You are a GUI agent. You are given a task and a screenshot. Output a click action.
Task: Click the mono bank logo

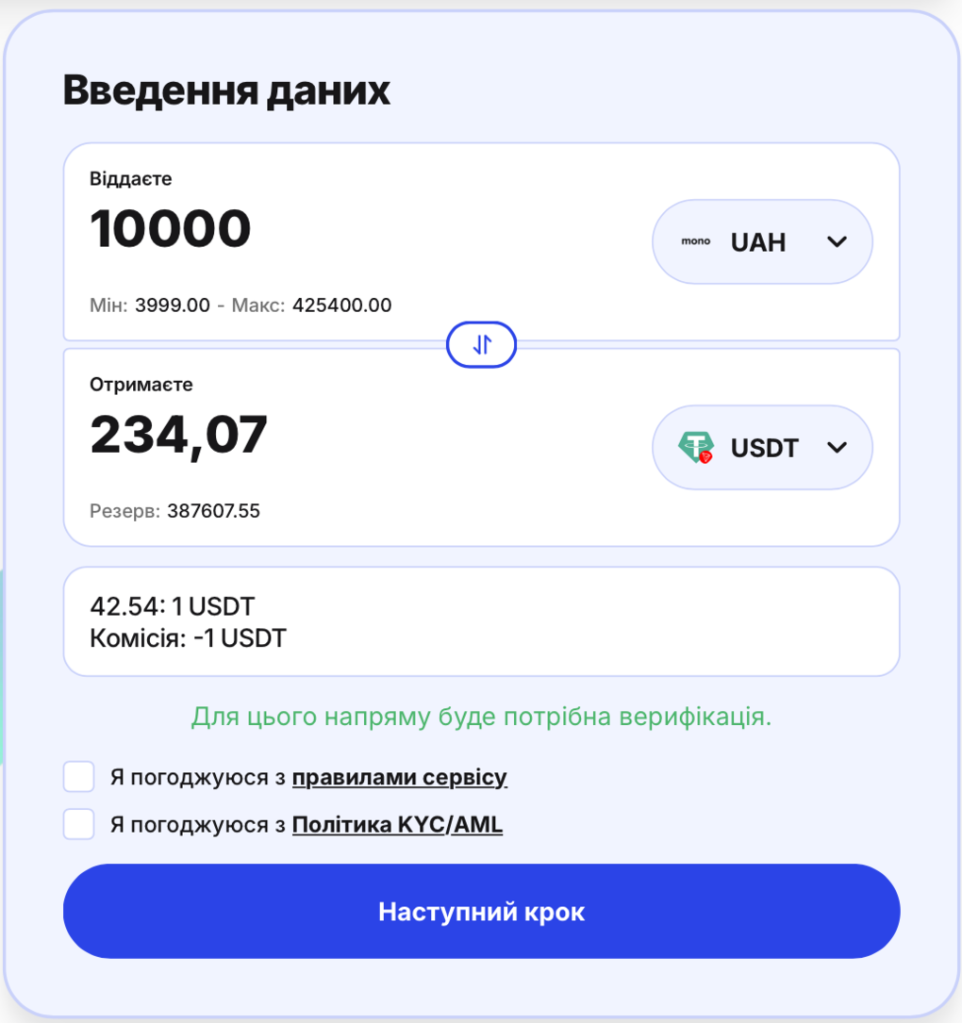tap(696, 241)
